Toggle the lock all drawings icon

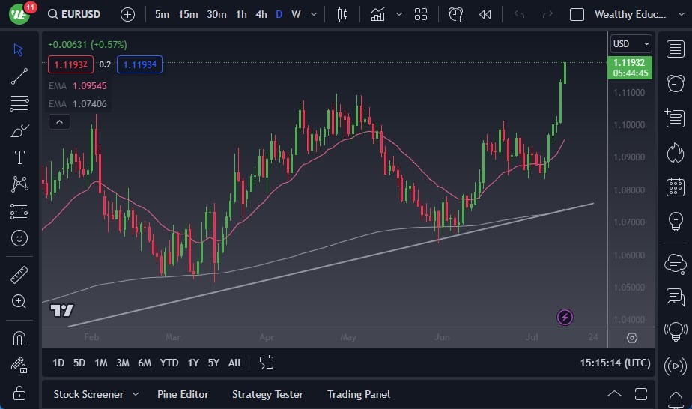tap(19, 393)
